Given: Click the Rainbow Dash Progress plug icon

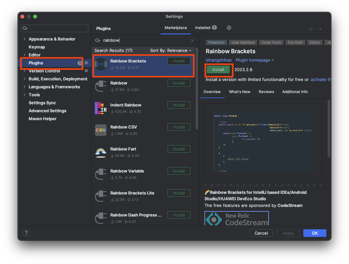Looking at the screenshot, I should click(x=101, y=218).
